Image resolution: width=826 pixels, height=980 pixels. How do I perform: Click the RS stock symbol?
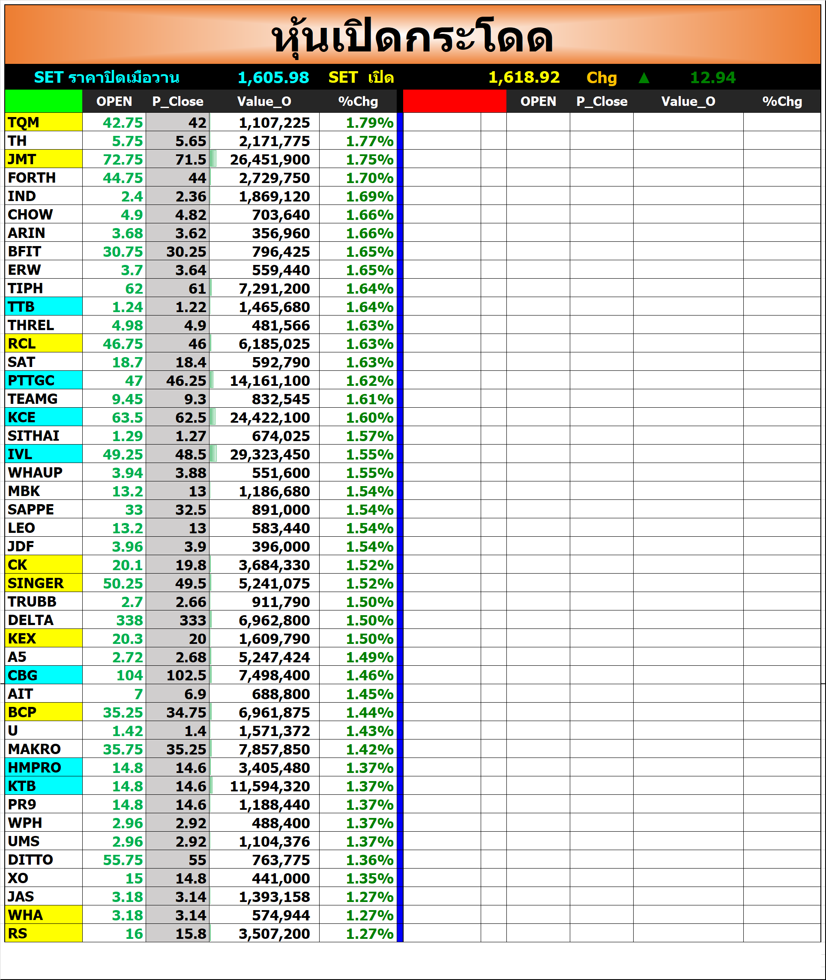click(44, 934)
